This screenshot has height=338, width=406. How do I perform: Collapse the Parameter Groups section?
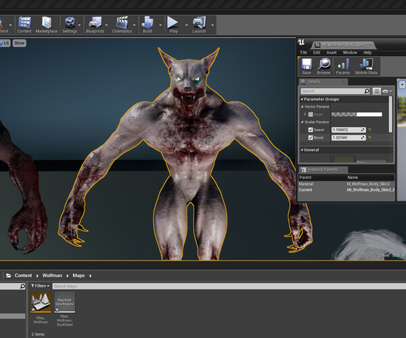click(302, 99)
